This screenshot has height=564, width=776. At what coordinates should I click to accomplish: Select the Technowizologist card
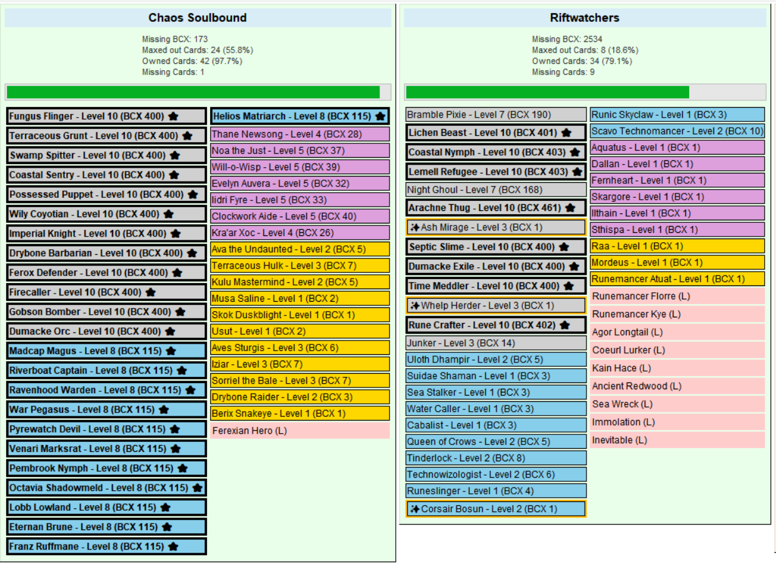point(496,474)
